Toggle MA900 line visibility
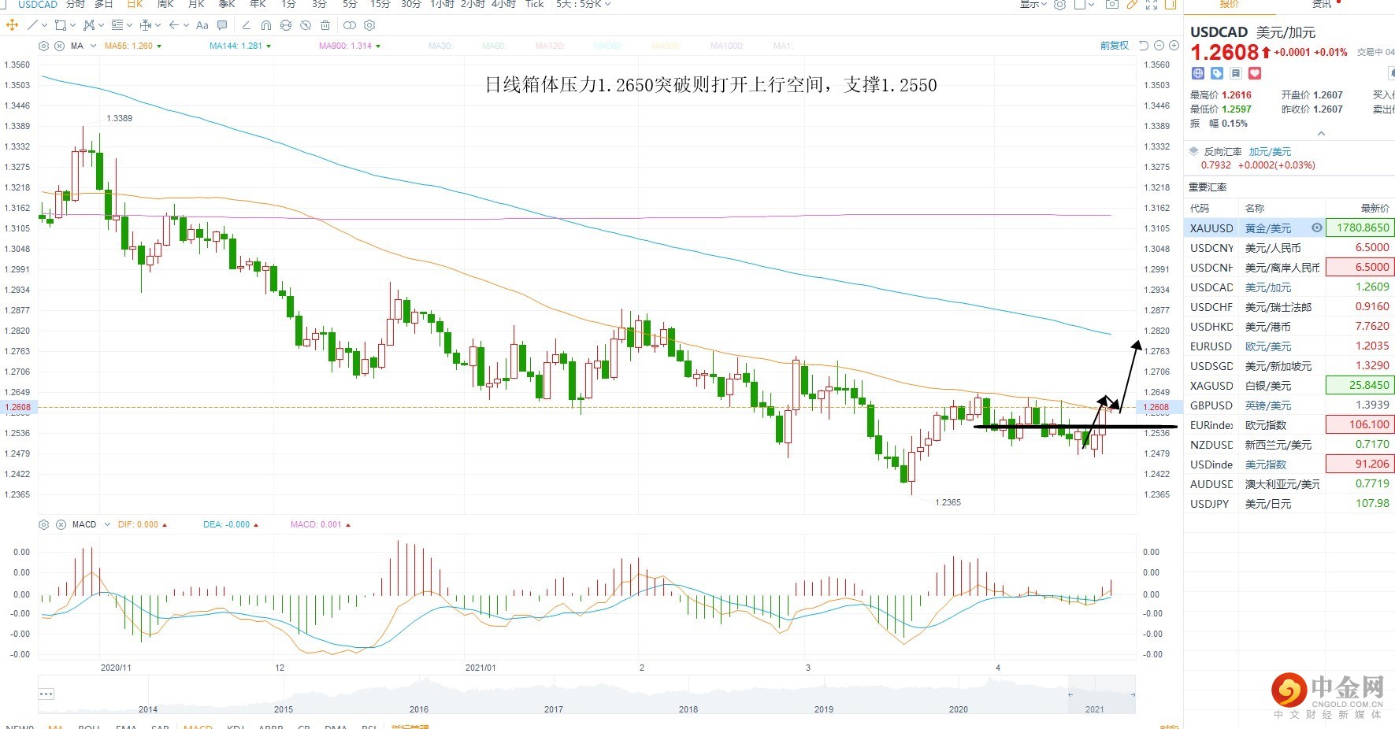The height and width of the screenshot is (729, 1395). coord(349,46)
